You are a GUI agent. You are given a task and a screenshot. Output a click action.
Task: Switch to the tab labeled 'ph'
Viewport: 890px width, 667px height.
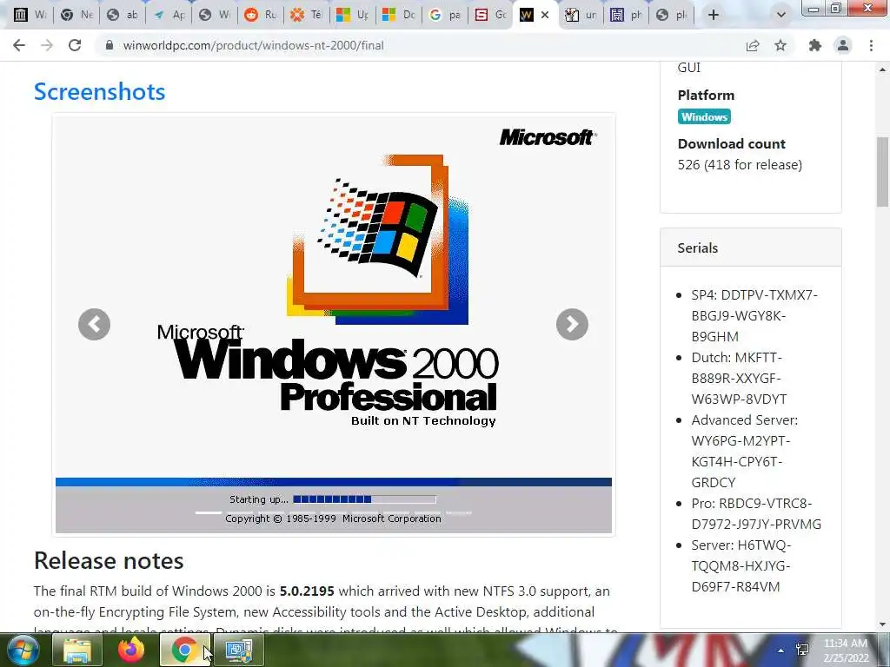[x=628, y=15]
